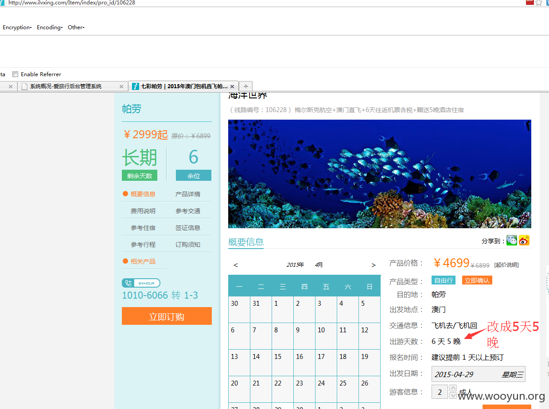
Task: Click the 自由行 product type tag
Action: click(444, 280)
